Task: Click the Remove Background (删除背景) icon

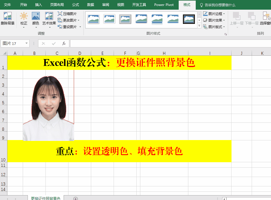Action: coord(7,16)
